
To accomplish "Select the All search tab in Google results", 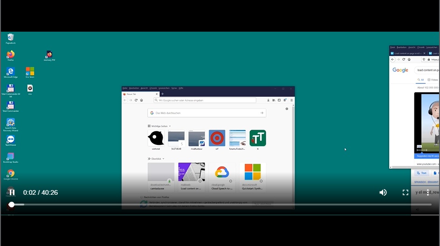I will (420, 80).
